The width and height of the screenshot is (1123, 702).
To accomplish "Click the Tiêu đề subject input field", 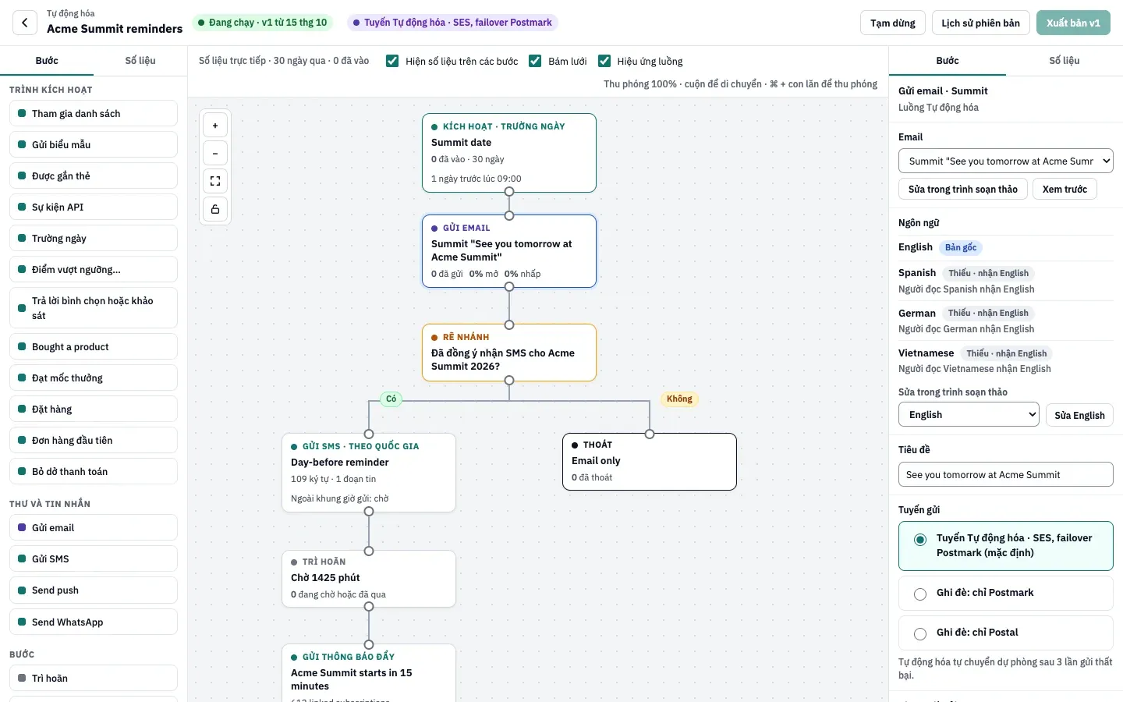I will [1005, 474].
